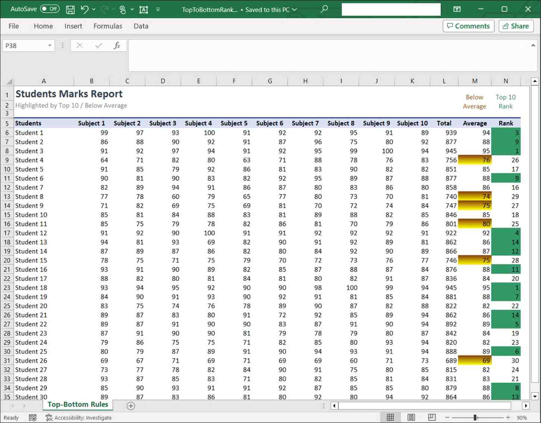This screenshot has width=541, height=423.
Task: Click into the title bar search box
Action: point(391,9)
